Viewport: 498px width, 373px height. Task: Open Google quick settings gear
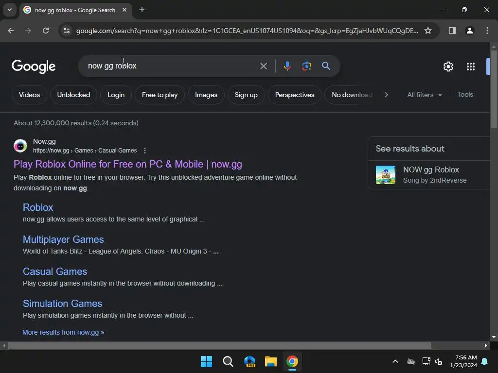click(448, 67)
